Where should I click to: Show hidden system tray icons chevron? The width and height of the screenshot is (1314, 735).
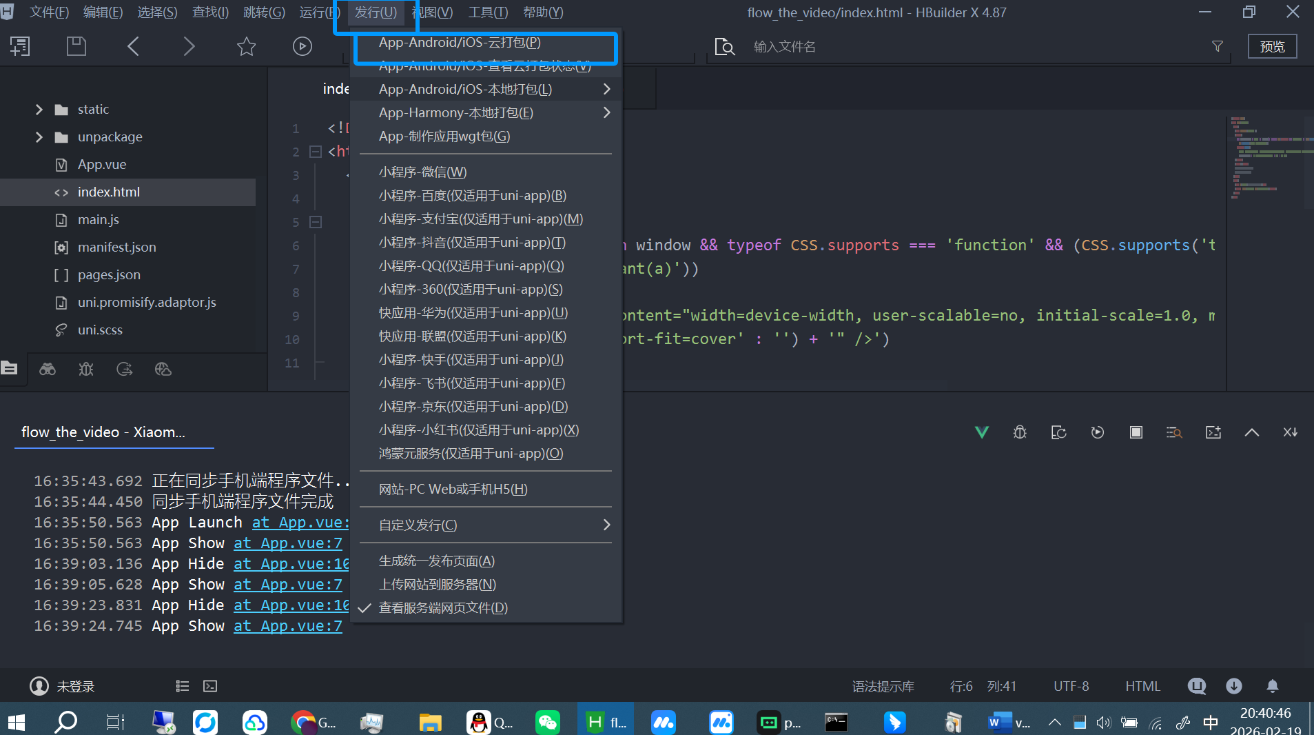[x=1055, y=722]
